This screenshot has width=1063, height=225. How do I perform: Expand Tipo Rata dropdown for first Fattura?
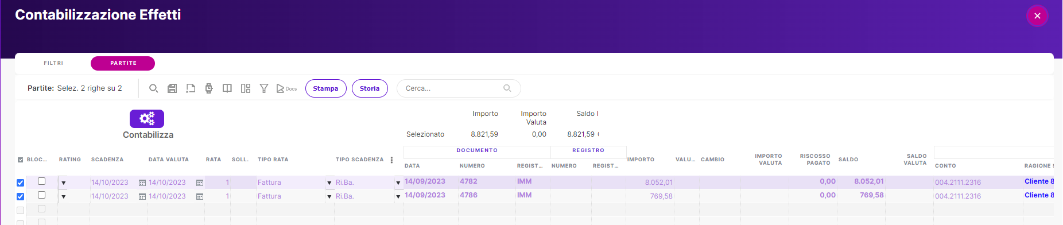click(x=329, y=183)
